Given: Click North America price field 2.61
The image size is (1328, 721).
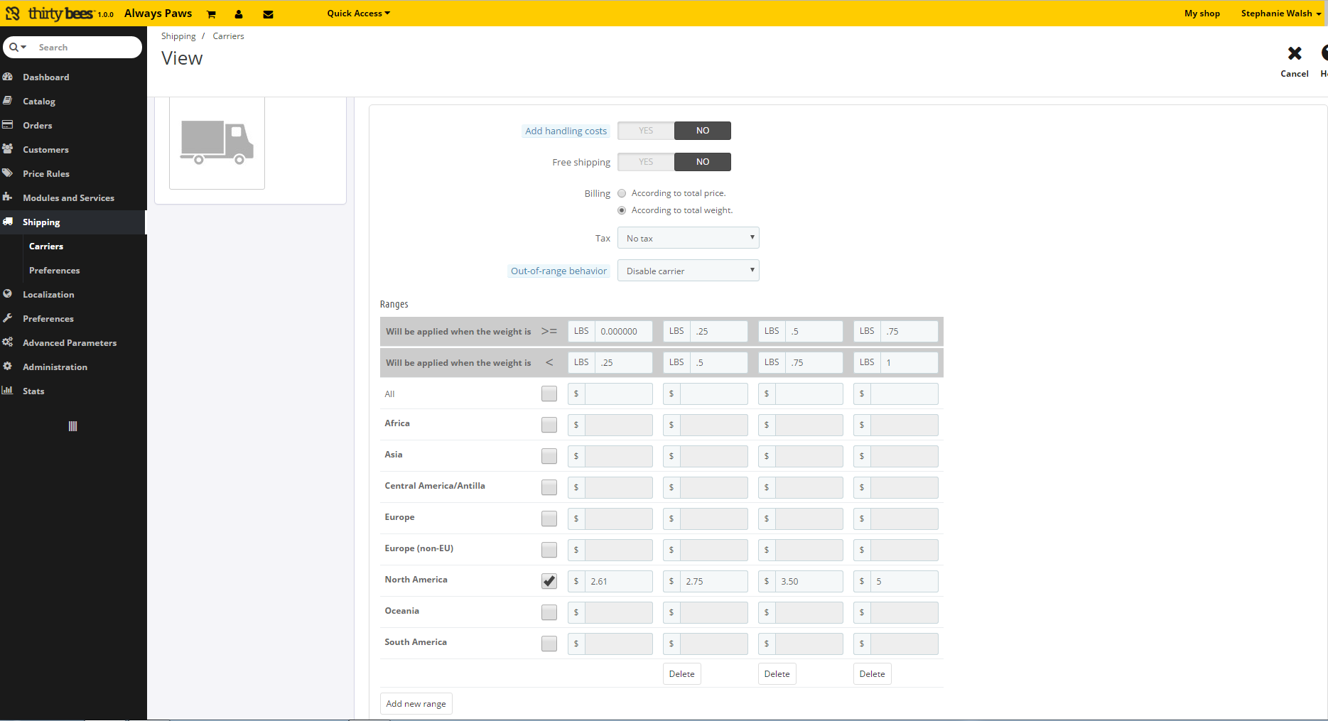Looking at the screenshot, I should tap(619, 581).
